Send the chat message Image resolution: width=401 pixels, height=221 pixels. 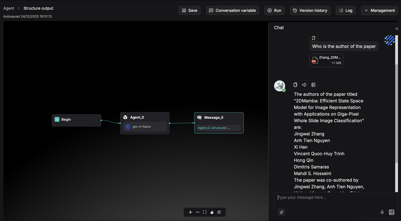tap(392, 212)
